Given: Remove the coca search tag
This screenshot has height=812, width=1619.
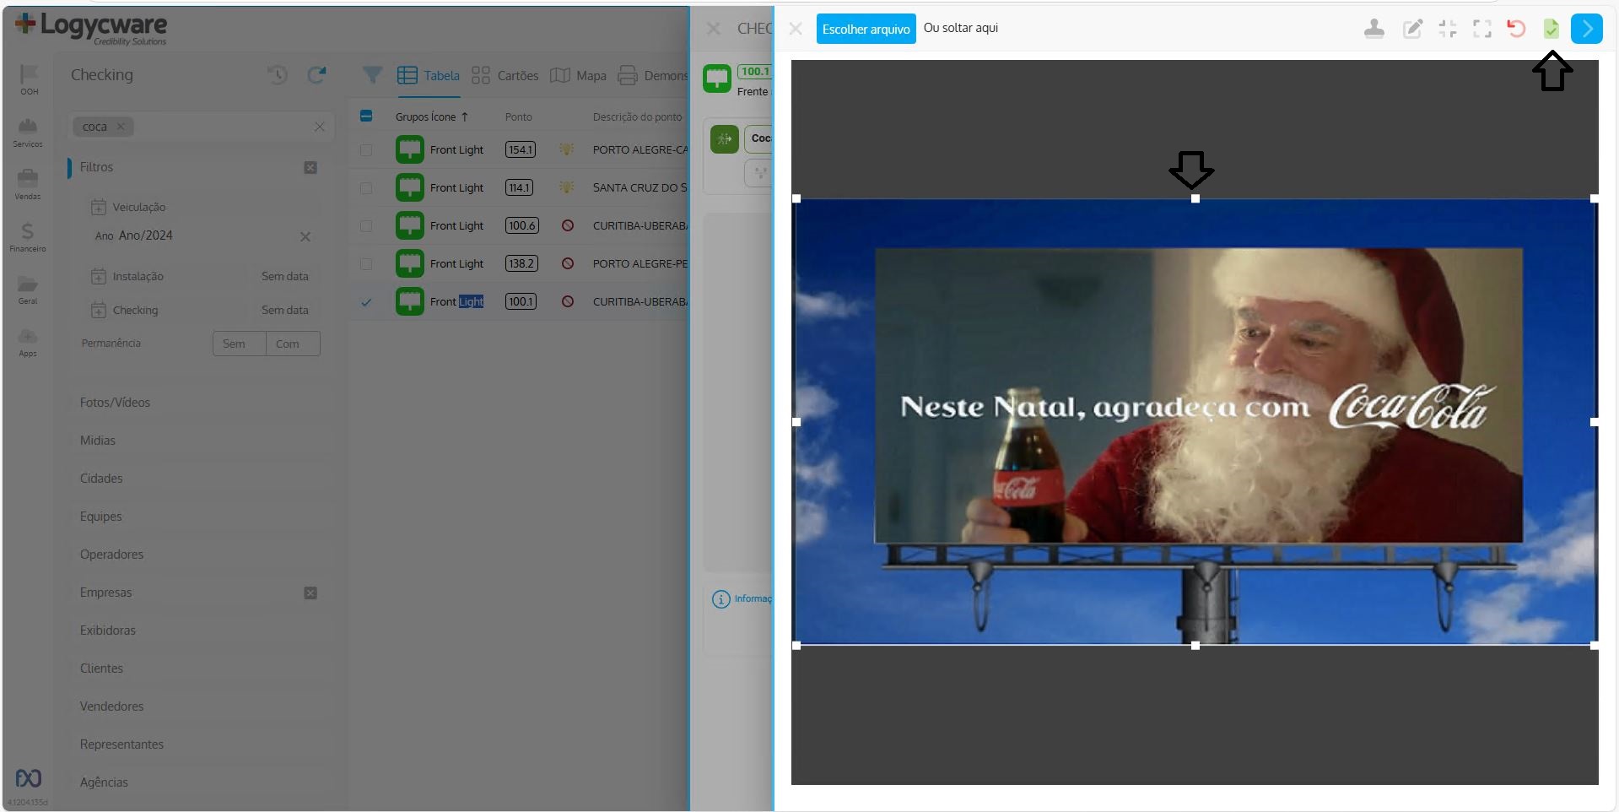Looking at the screenshot, I should (x=121, y=127).
